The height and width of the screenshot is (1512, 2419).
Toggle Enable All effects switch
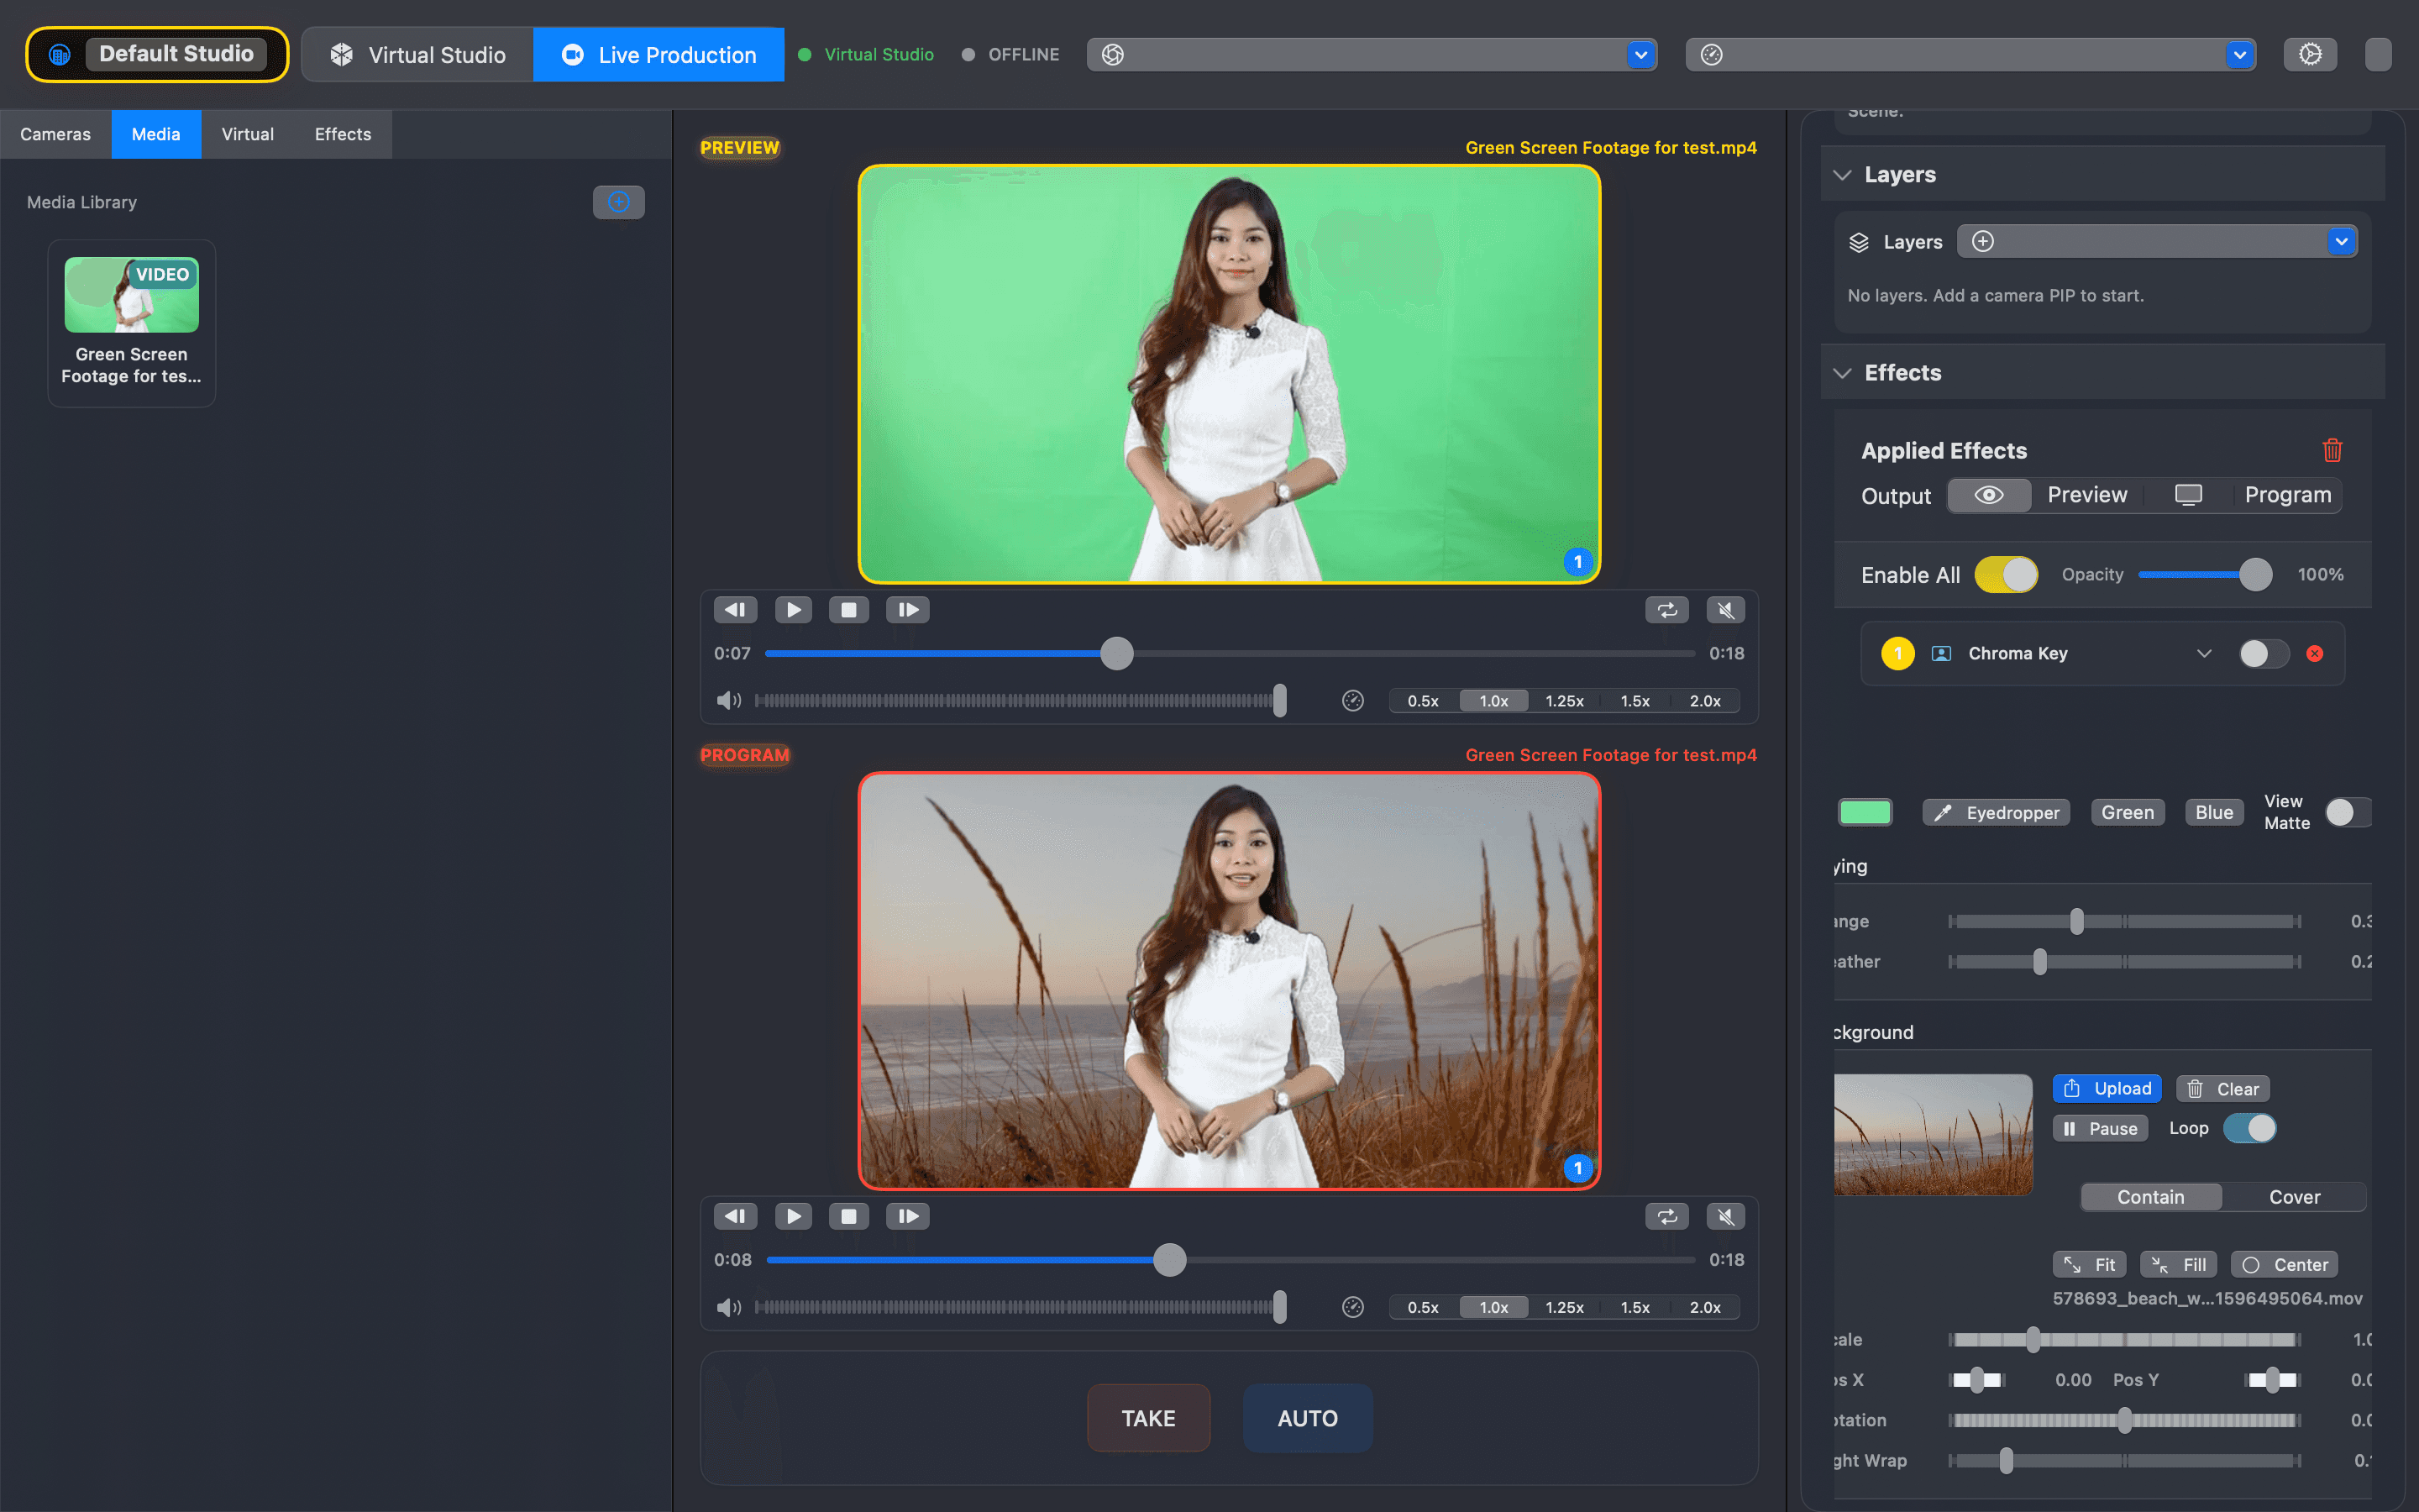(x=2006, y=574)
